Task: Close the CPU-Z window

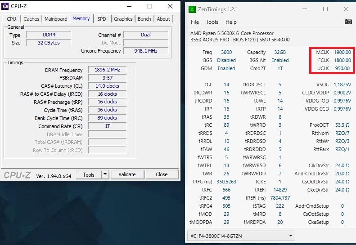Action: 170,6
